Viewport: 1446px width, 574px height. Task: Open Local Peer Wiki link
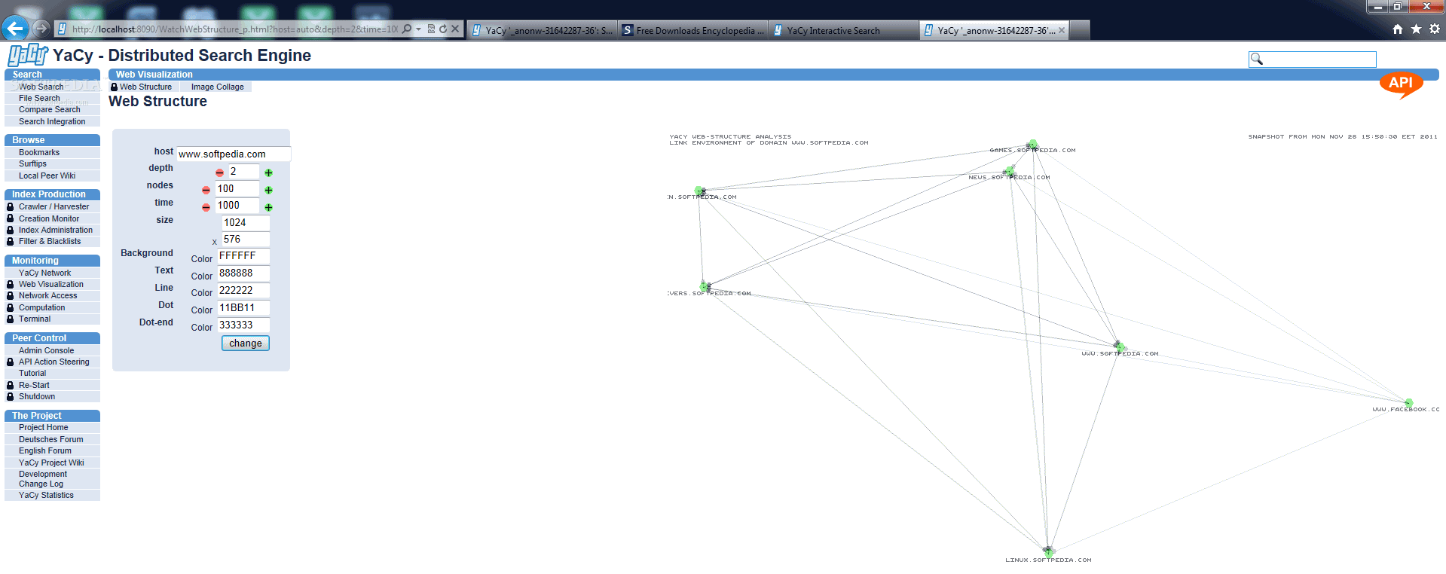click(47, 176)
